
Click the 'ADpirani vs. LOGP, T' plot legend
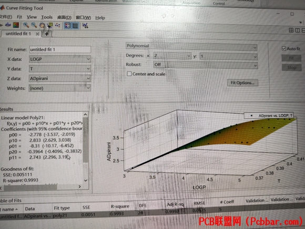[x=269, y=115]
